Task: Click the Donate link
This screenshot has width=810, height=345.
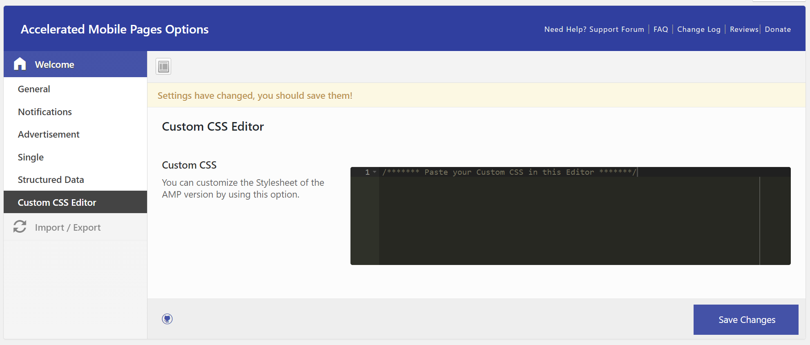Action: tap(778, 29)
